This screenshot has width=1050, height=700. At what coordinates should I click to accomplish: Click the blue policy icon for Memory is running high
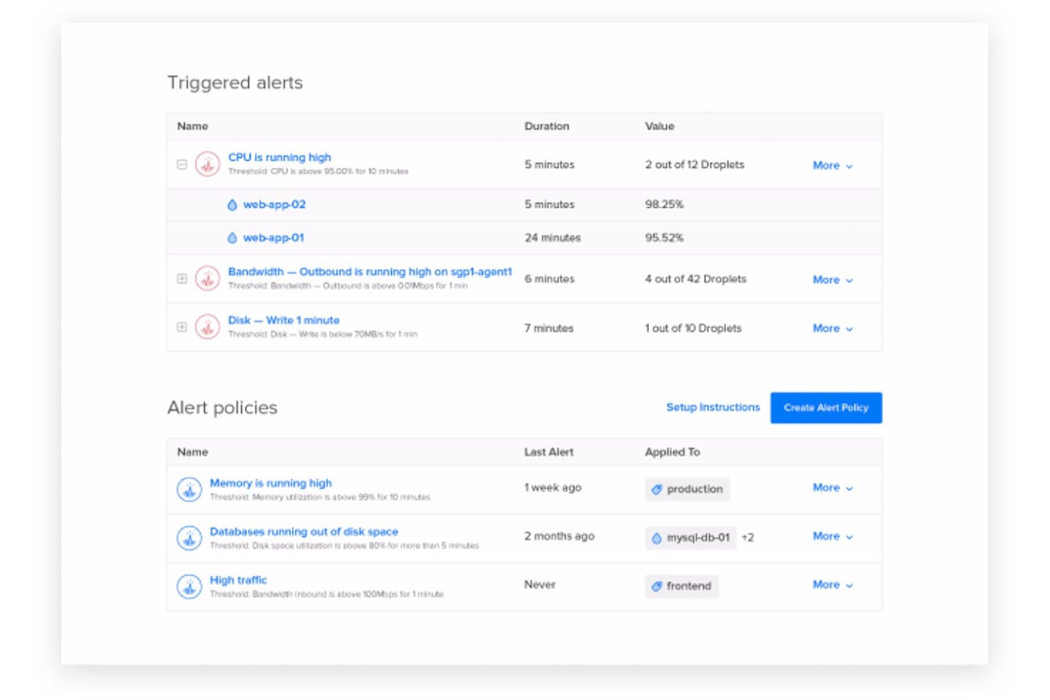pos(189,489)
